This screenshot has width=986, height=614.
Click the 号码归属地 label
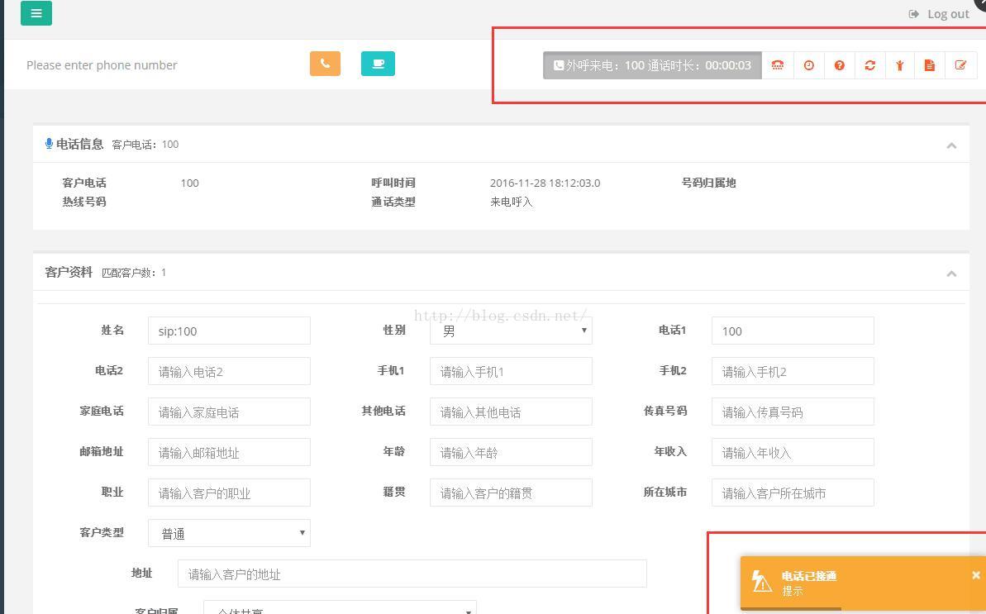(708, 183)
